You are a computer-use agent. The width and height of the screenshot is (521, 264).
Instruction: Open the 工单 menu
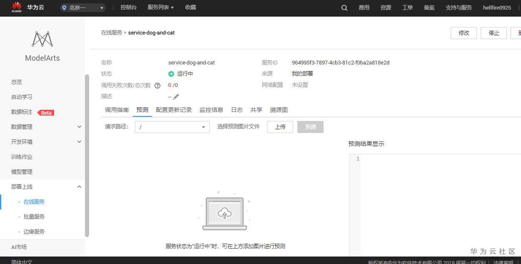click(407, 7)
